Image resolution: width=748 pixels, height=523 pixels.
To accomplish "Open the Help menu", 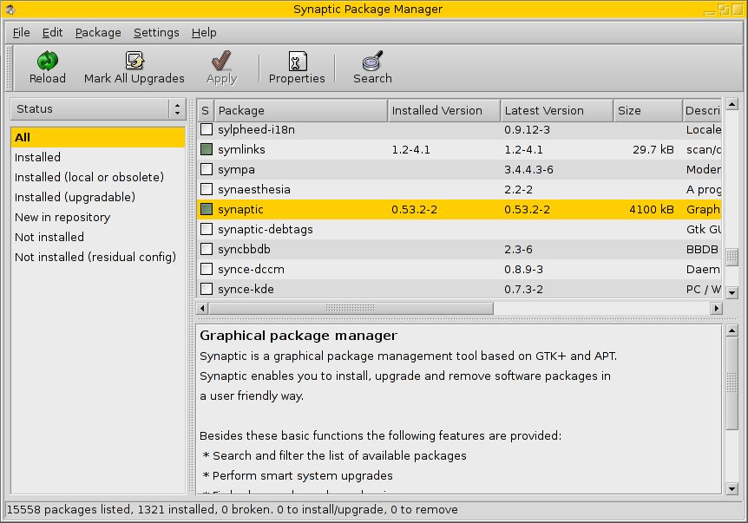I will [204, 32].
